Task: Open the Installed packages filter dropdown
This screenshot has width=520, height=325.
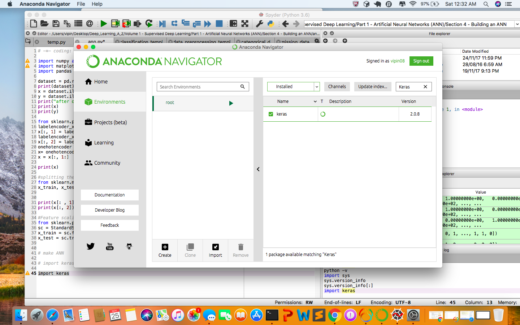Action: [x=294, y=87]
